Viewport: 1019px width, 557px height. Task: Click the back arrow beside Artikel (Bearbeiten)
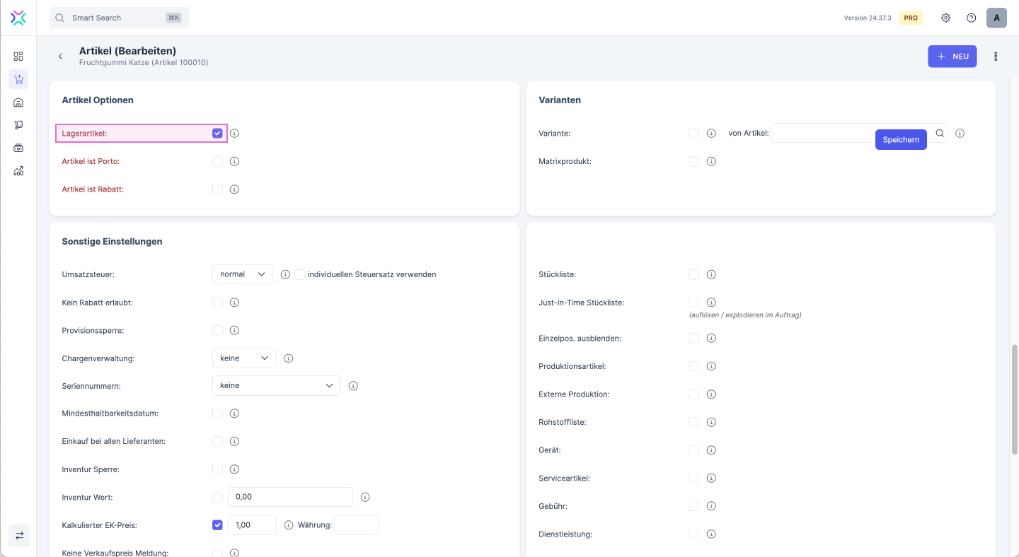point(60,57)
